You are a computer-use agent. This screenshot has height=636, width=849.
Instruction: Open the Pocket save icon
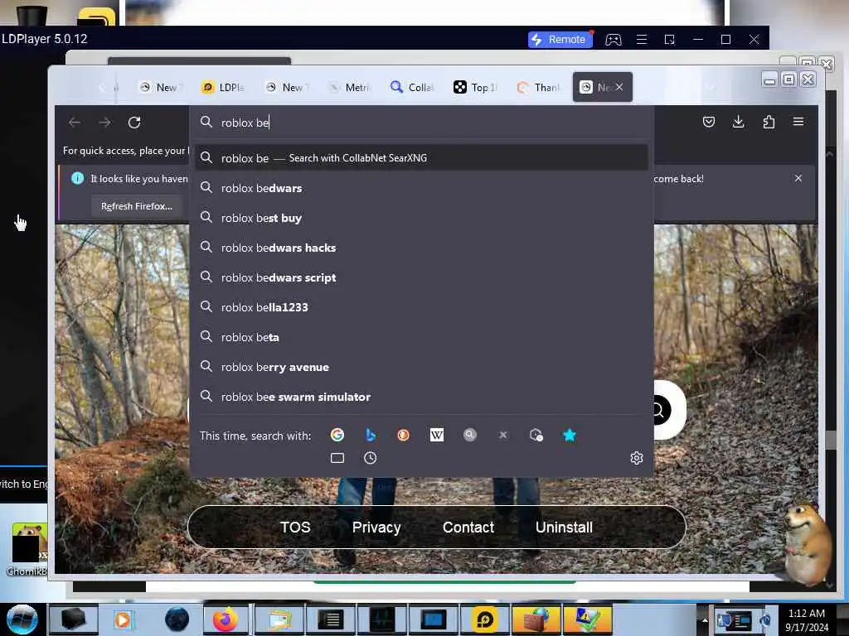(708, 122)
